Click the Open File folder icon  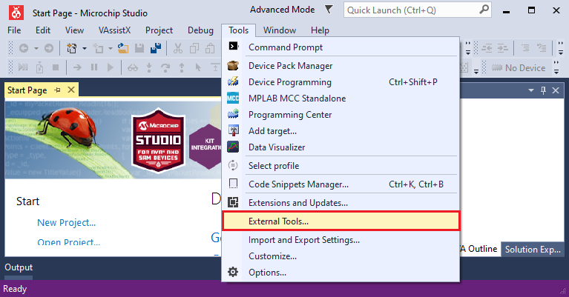[x=123, y=48]
